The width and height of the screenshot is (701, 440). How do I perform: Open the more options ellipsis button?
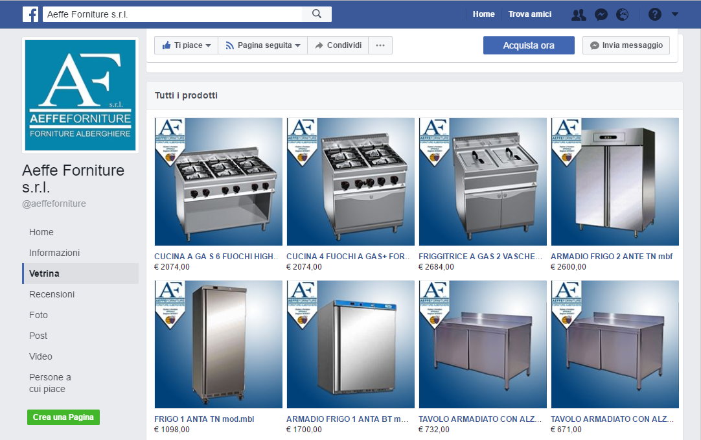(x=380, y=45)
